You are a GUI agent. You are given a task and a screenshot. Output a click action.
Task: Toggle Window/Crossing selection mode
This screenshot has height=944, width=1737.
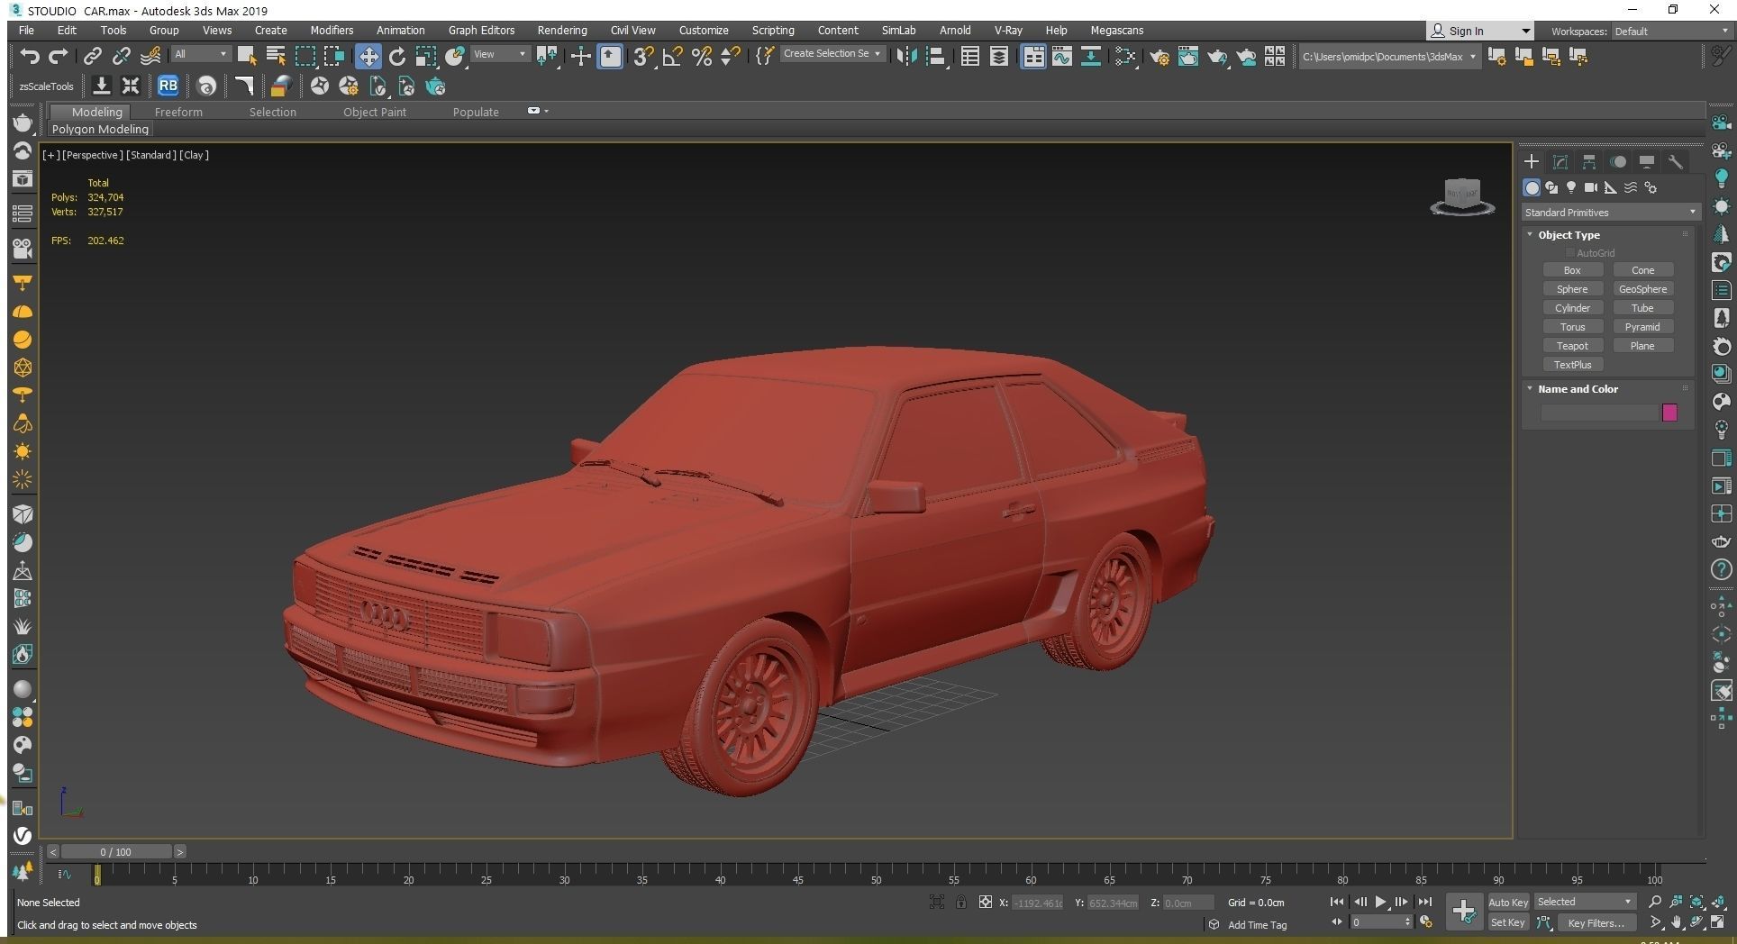click(334, 57)
